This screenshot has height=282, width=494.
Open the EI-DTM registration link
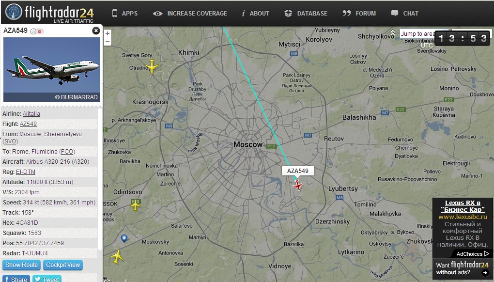point(26,172)
